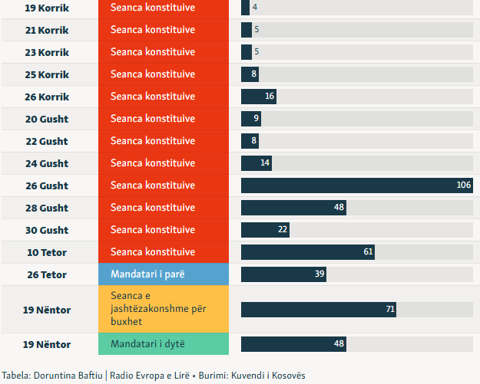Click the 10 Tetor date cell
The width and height of the screenshot is (480, 384).
[48, 252]
